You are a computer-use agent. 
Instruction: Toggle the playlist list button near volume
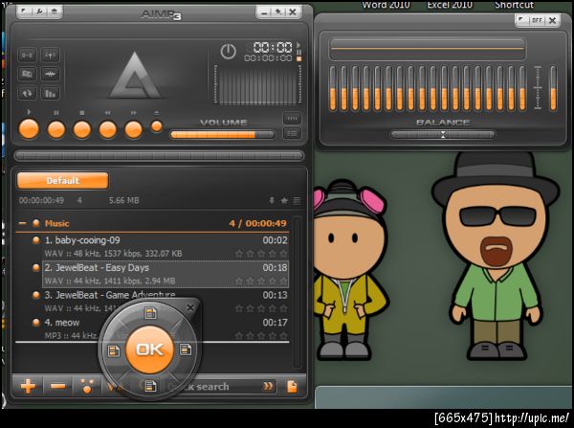click(x=292, y=133)
